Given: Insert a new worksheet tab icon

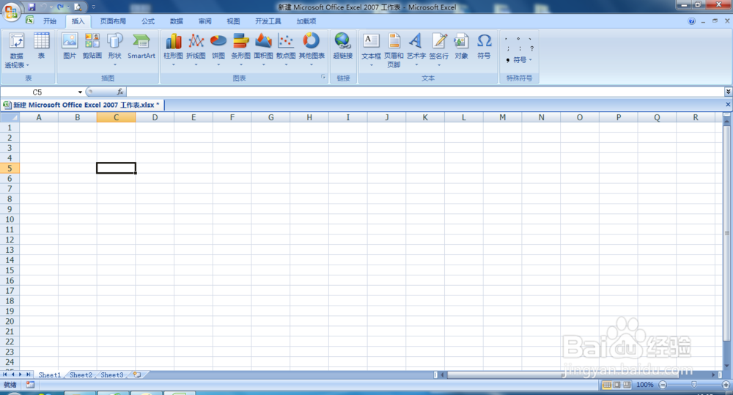Looking at the screenshot, I should [x=137, y=375].
